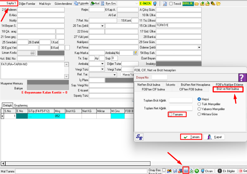Click the calculator icon in bottom toolbar

click(186, 171)
